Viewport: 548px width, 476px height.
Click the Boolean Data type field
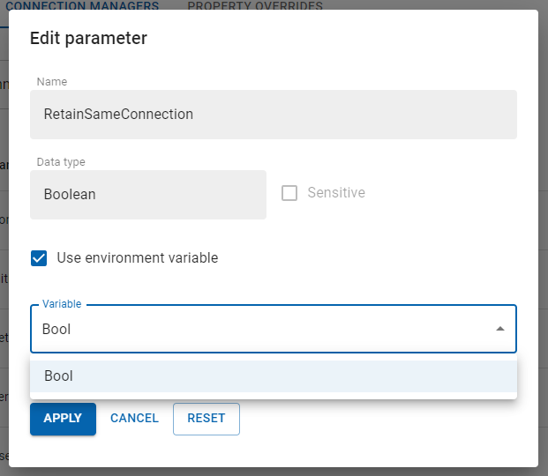pos(148,195)
